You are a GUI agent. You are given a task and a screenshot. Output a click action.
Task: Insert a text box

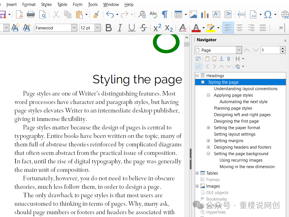tap(216, 14)
